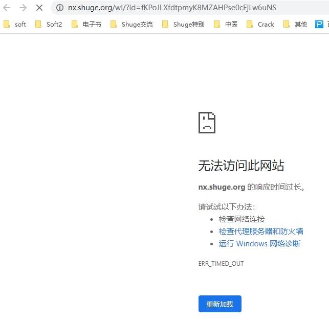This screenshot has height=323, width=329.
Task: Open the "检查代理服务器和防火墙" link
Action: pyautogui.click(x=261, y=231)
